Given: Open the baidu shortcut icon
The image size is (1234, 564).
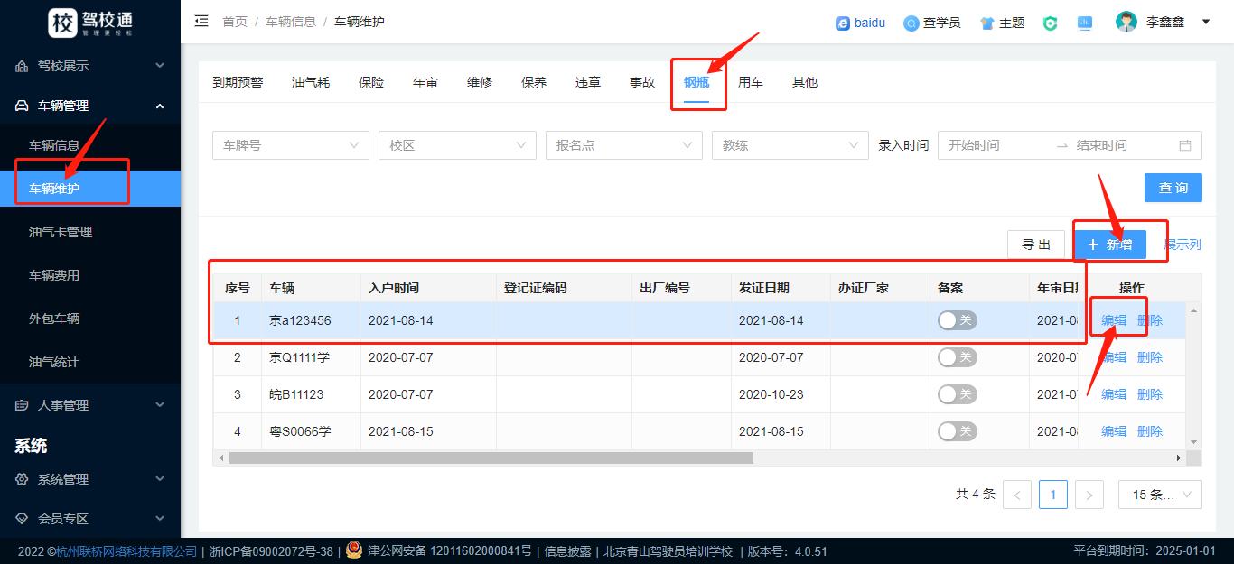Looking at the screenshot, I should tap(843, 23).
